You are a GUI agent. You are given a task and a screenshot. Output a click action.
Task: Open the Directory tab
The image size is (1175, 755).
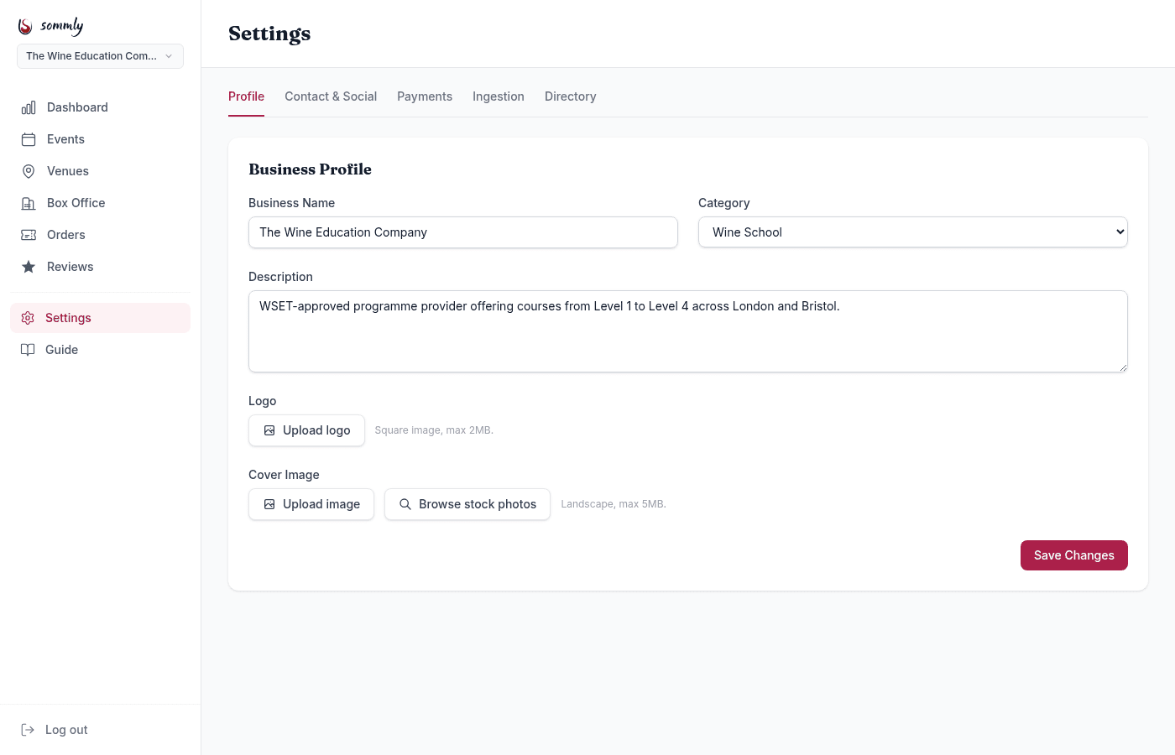point(571,96)
